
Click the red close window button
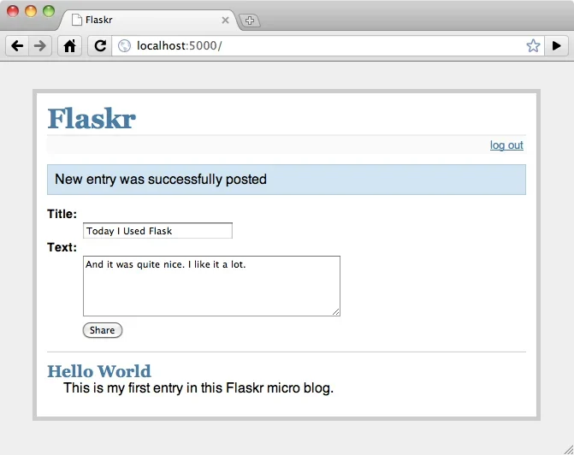pyautogui.click(x=13, y=11)
